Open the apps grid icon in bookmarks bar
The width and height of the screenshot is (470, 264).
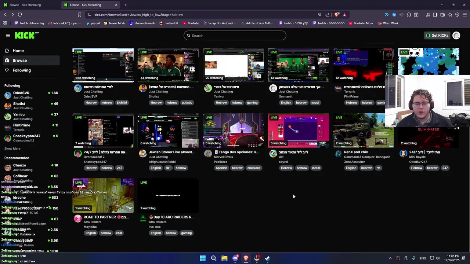tap(5, 23)
